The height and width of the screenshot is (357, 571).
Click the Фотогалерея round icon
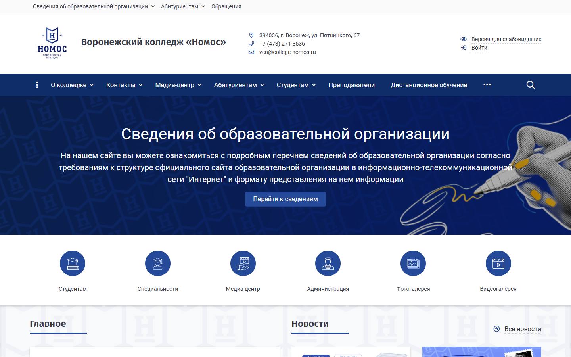(413, 263)
